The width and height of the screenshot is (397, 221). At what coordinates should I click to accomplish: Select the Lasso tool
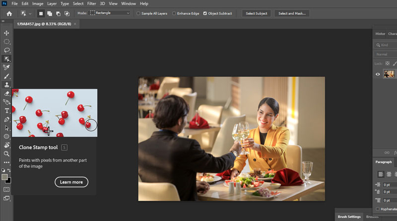(x=7, y=50)
